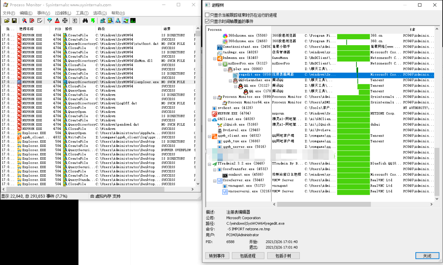Click the CometAssistant.exe process icon in tree
The image size is (443, 265).
220,47
